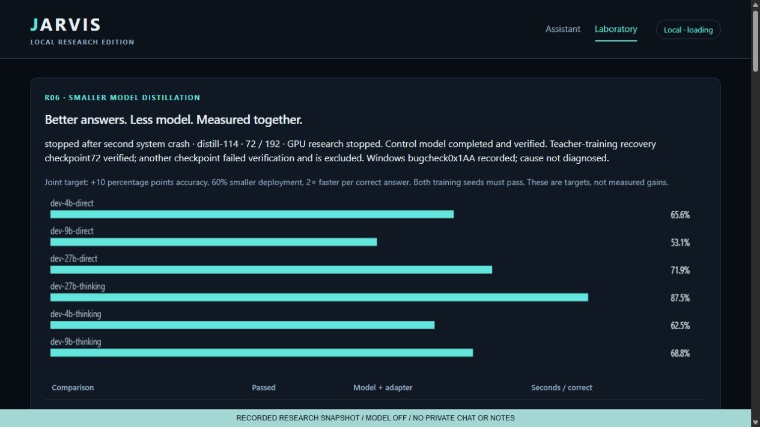Click the dev-9b-thinking label
Screen dimensions: 760x427
pyautogui.click(x=76, y=341)
